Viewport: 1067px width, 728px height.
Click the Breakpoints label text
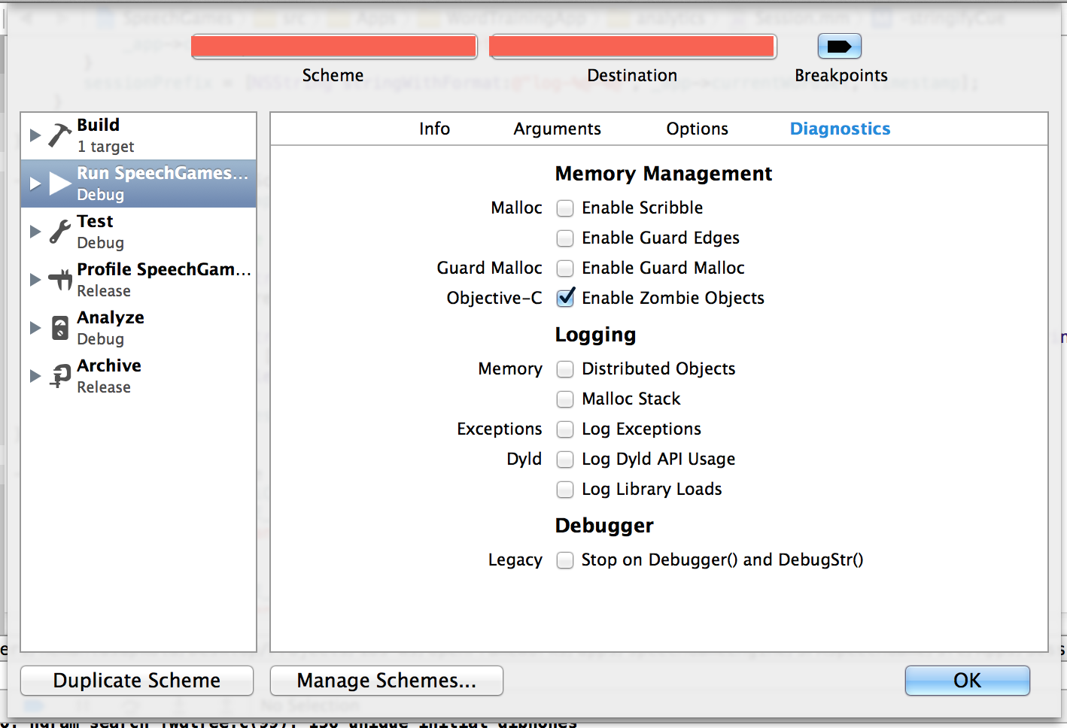(x=841, y=76)
